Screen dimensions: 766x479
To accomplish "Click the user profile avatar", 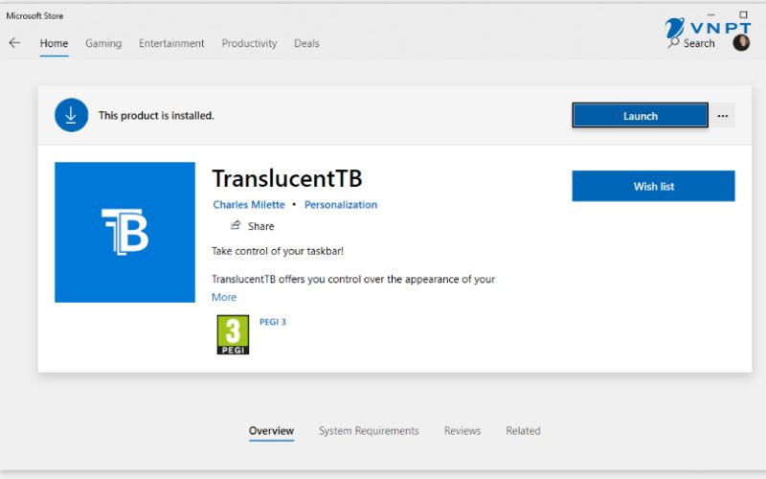I will click(741, 43).
